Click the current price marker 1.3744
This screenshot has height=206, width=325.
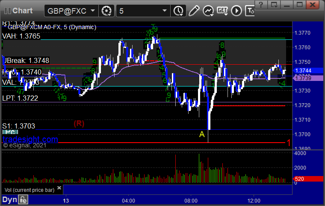pos(308,71)
